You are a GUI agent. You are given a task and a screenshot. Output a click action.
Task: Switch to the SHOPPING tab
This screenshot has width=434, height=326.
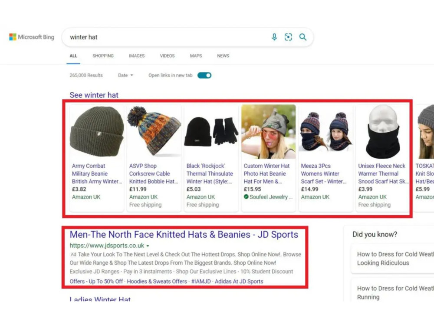coord(103,56)
